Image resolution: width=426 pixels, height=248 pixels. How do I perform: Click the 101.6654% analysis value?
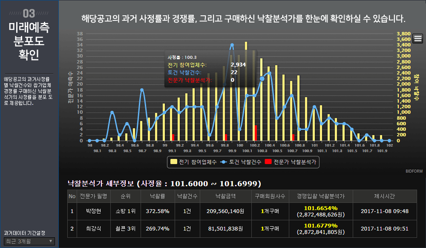[321, 208]
